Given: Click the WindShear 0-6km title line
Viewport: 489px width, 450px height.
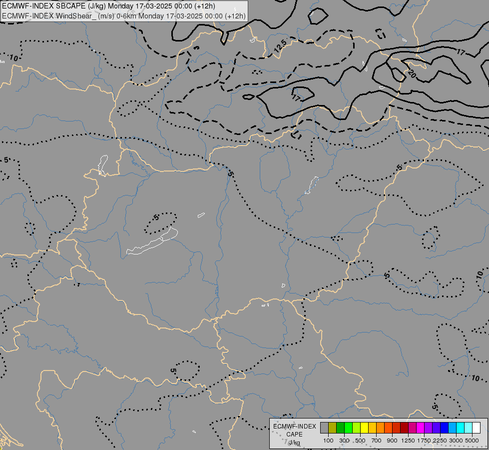Looking at the screenshot, I should coord(124,16).
